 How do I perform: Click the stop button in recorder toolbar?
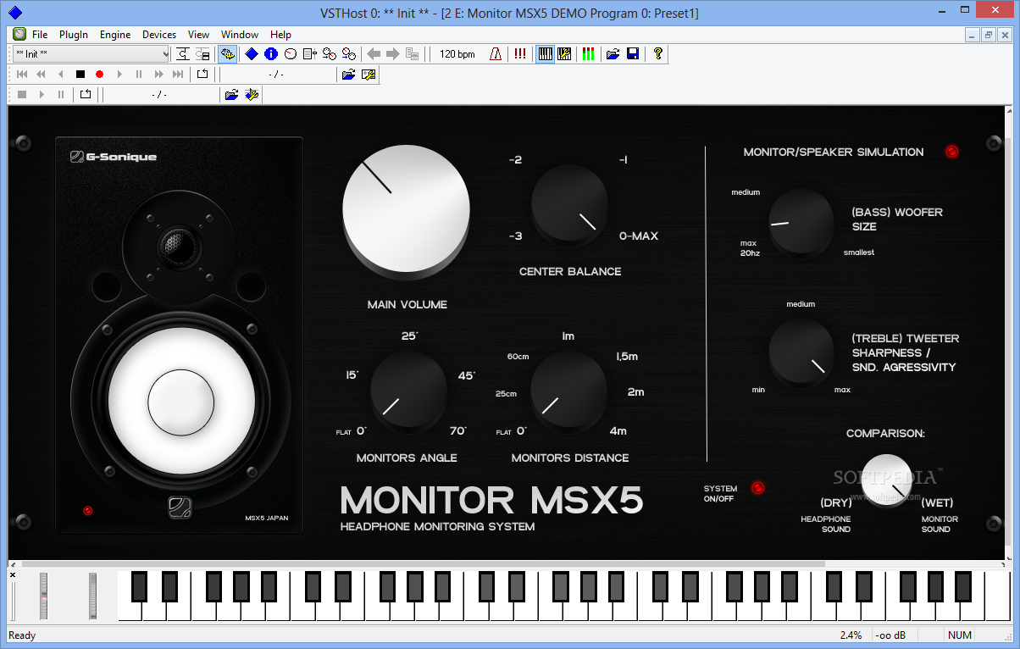[x=22, y=95]
